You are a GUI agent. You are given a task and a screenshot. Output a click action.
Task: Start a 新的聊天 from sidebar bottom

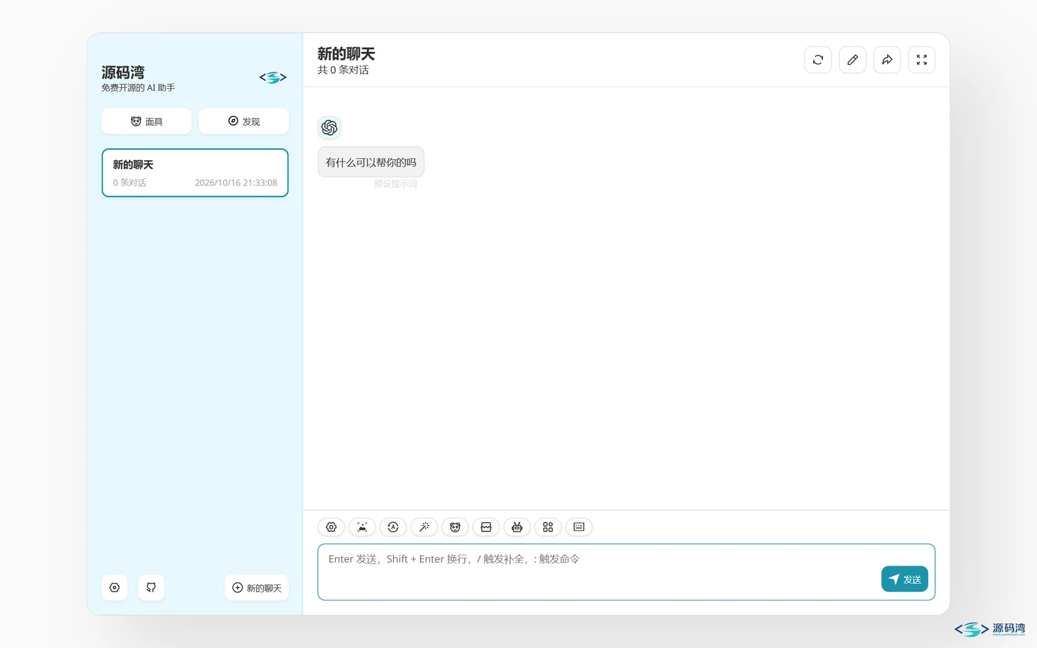click(x=257, y=588)
